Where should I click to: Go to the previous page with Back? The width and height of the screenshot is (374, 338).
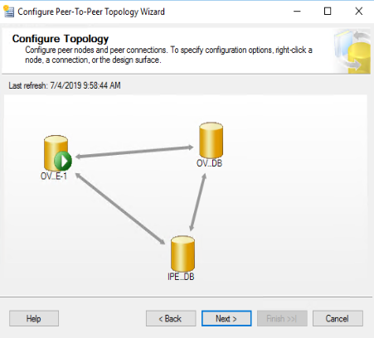tap(171, 319)
